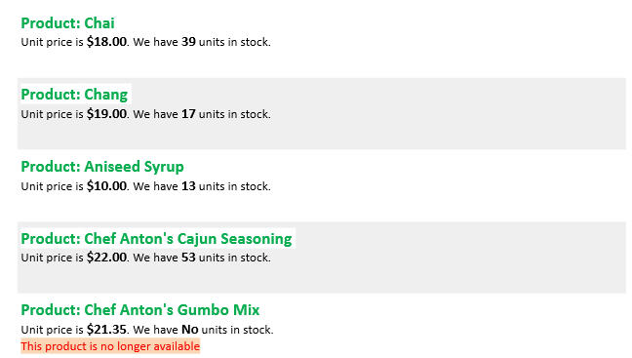The image size is (632, 358).
Task: Click the 'Product: Aniseed Syrup' heading
Action: [x=102, y=167]
